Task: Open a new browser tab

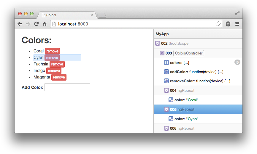Action: point(101,15)
